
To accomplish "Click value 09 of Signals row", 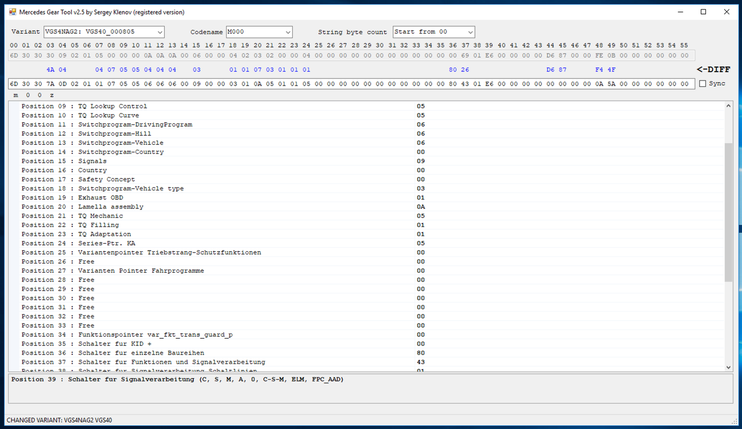I will point(421,162).
